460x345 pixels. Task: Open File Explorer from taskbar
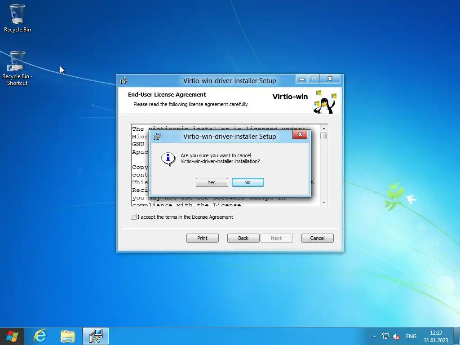(68, 336)
